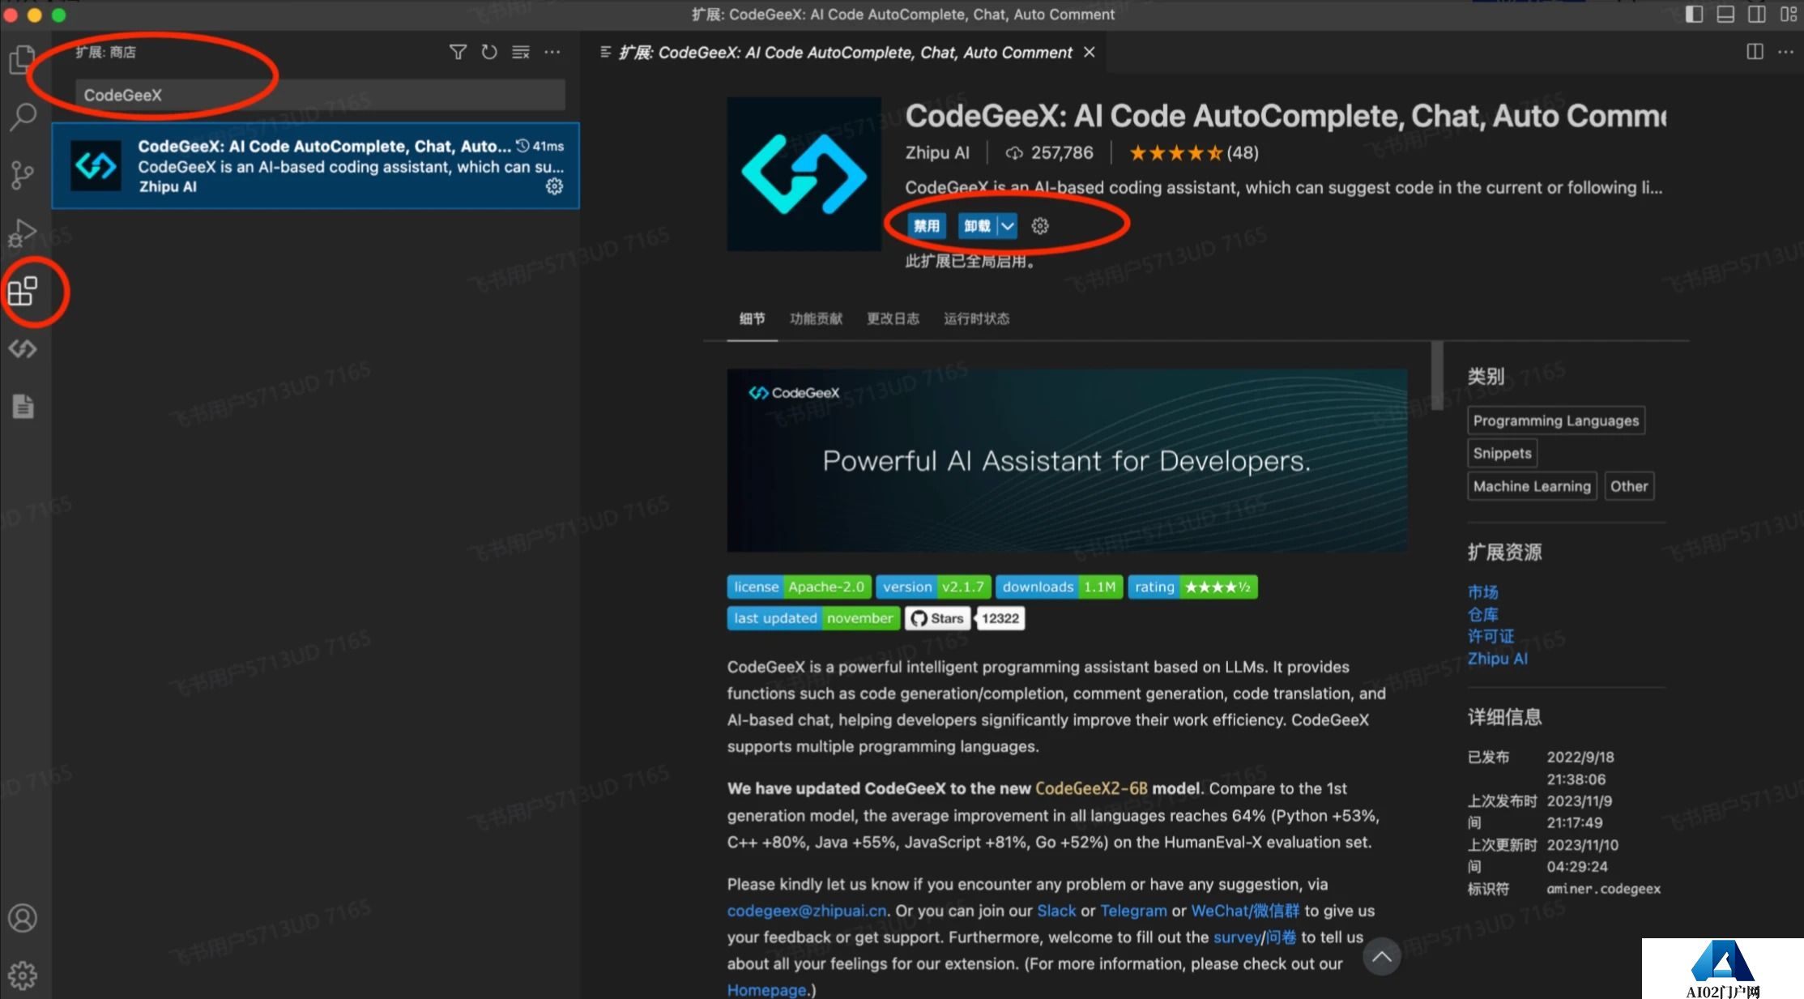Open the Explorer view in activity bar
This screenshot has width=1804, height=999.
(x=22, y=59)
